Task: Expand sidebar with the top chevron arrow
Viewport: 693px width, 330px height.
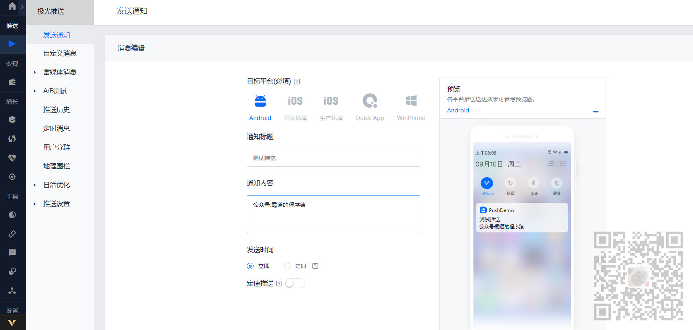Action: click(22, 7)
